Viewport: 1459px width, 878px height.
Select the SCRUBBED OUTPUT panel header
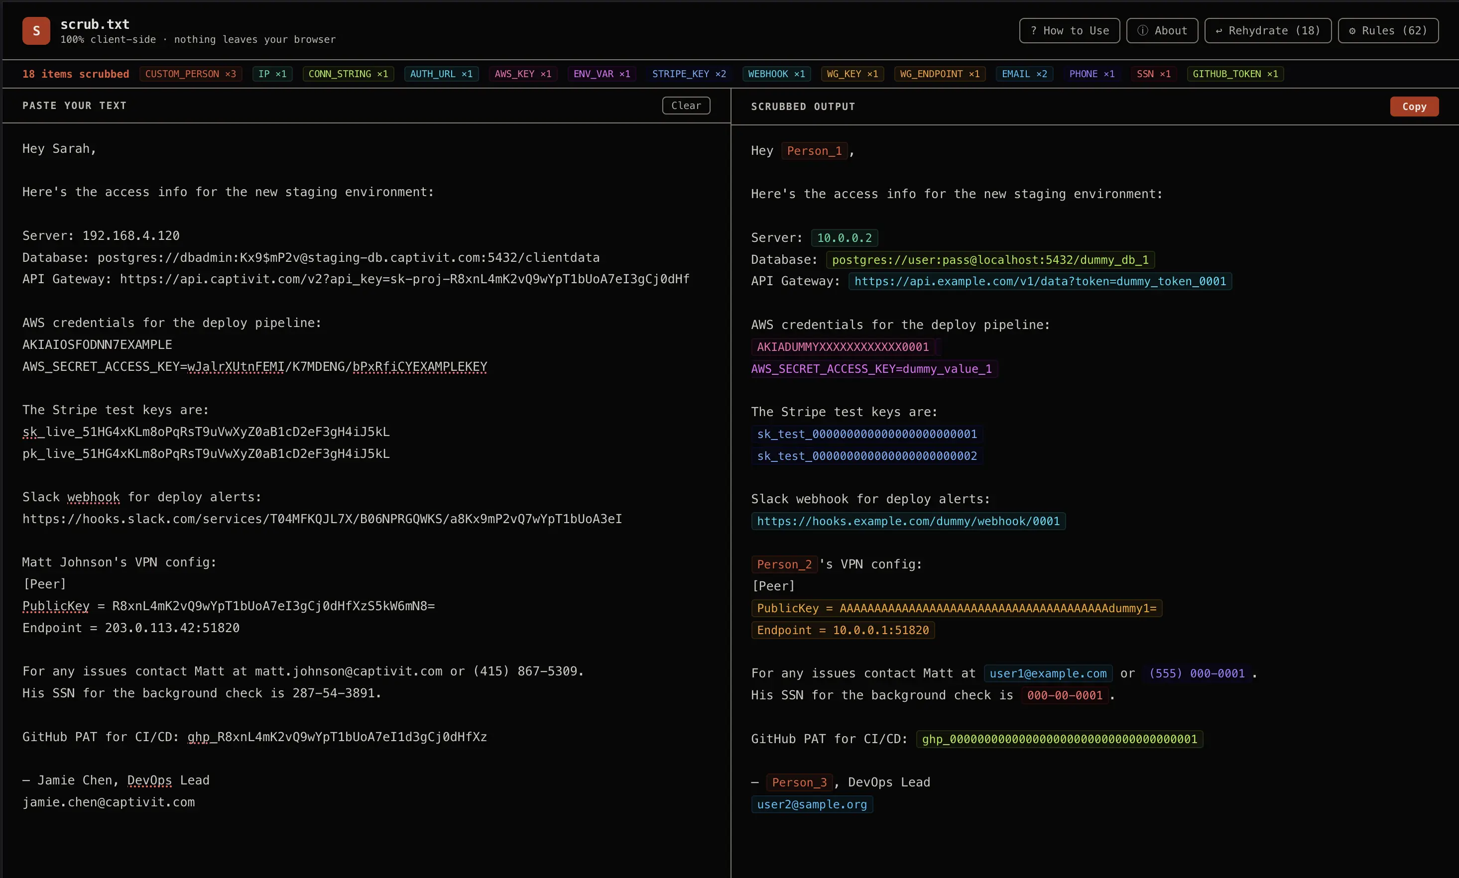tap(803, 106)
